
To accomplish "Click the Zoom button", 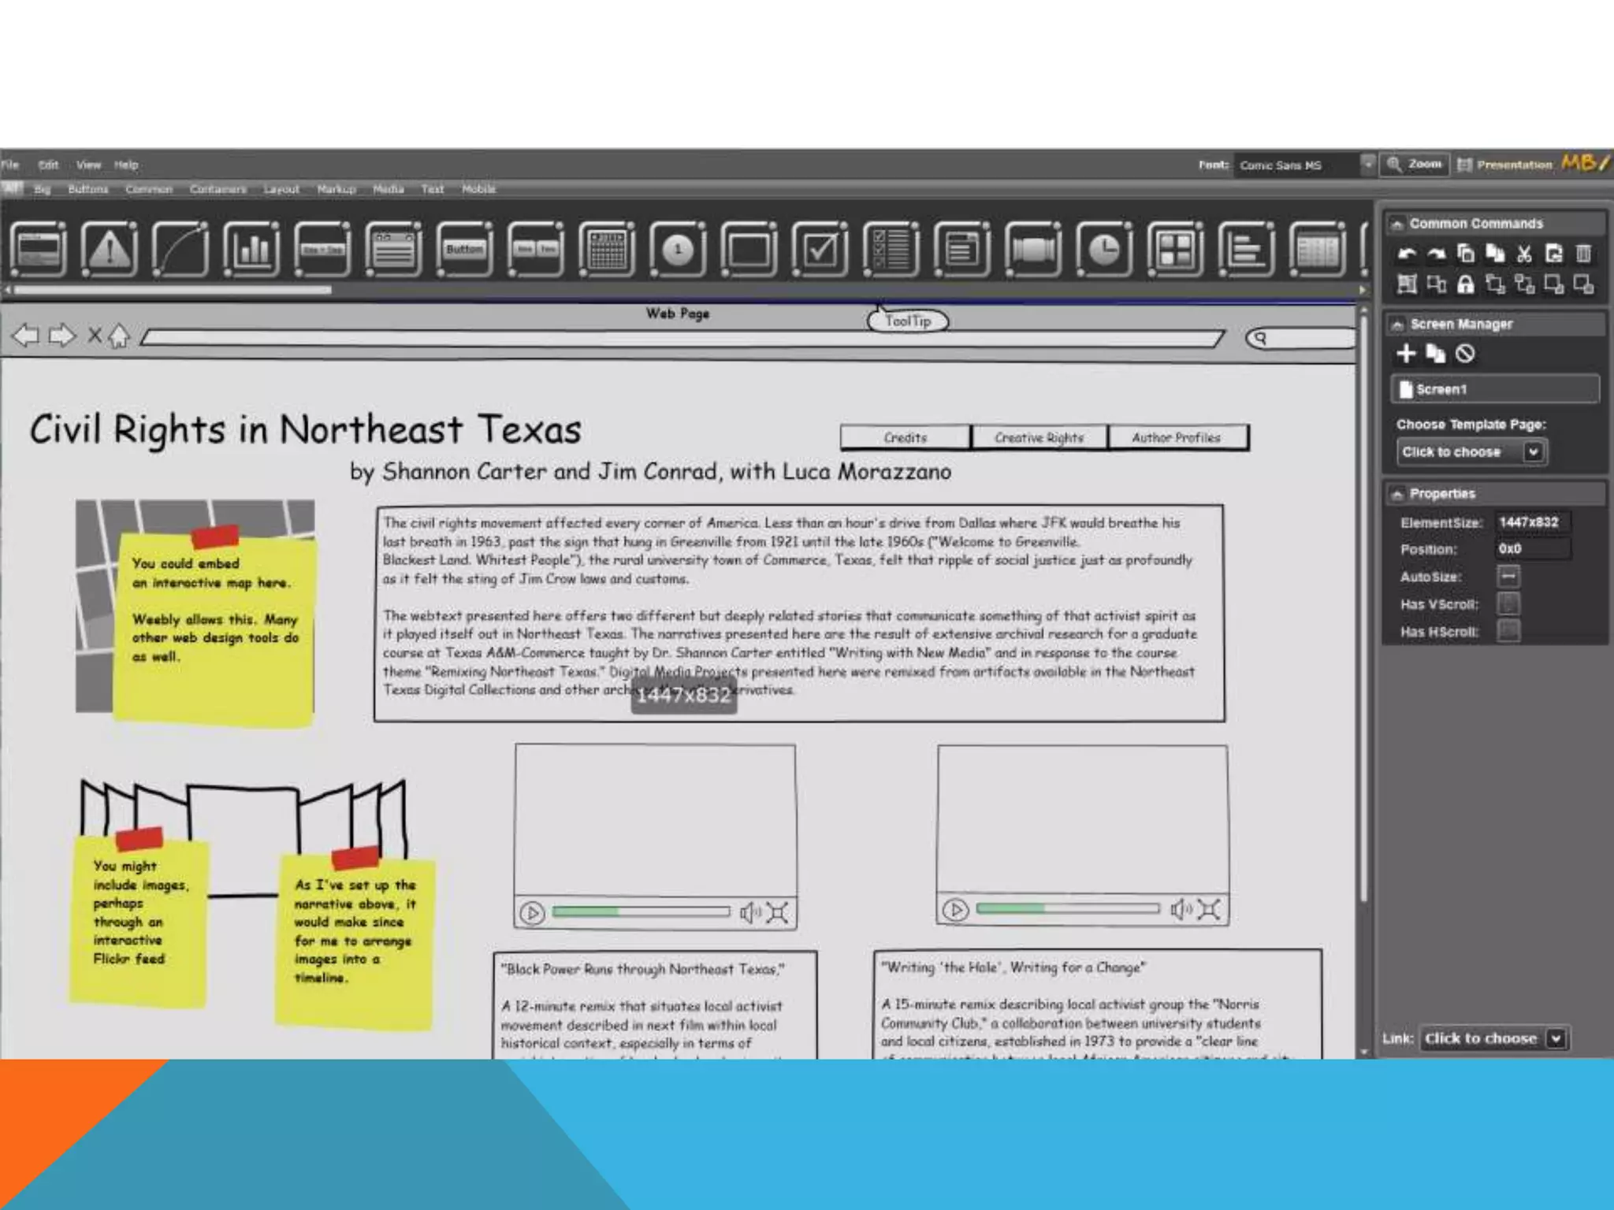I will coord(1415,165).
